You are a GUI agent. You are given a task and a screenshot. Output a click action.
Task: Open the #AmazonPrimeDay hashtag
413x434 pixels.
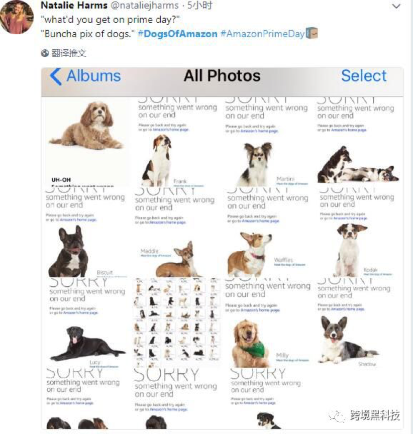262,34
